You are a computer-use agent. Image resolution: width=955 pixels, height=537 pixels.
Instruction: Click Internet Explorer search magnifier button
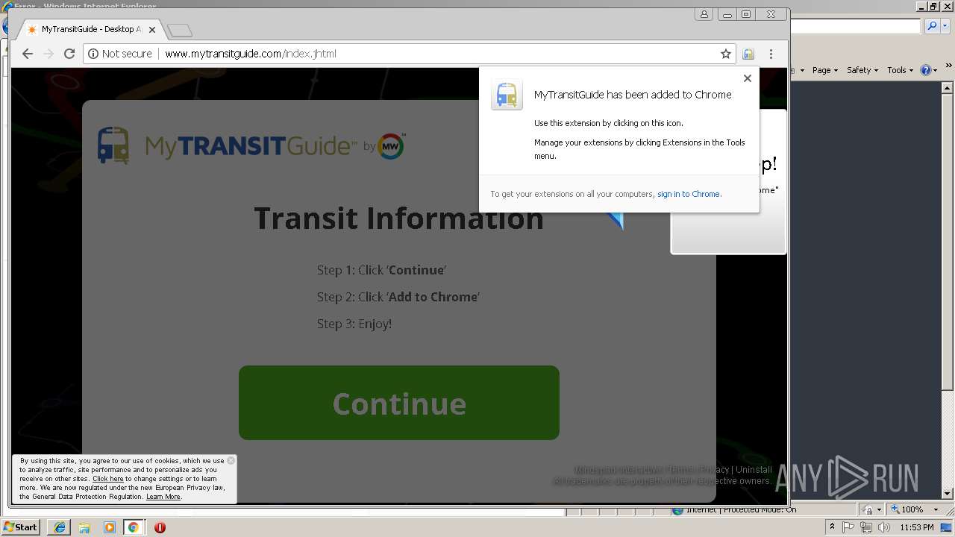[931, 26]
